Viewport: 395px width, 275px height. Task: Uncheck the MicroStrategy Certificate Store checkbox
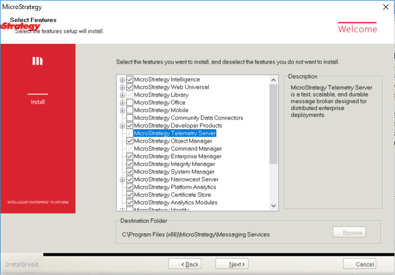pos(130,195)
